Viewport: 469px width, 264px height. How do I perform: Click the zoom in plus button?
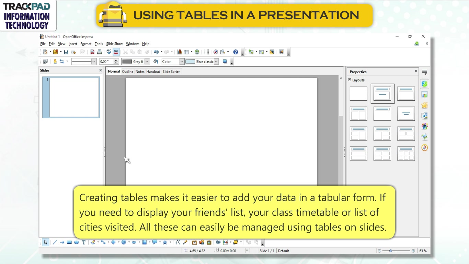(413, 251)
